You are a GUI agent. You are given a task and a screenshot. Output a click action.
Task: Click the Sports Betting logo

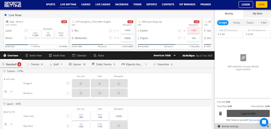[x=13, y=4]
